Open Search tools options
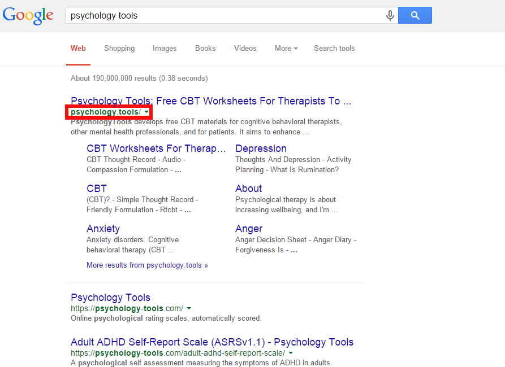The width and height of the screenshot is (505, 367). 334,49
